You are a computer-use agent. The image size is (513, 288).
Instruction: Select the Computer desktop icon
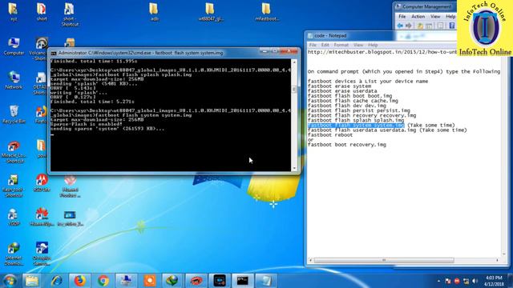point(14,46)
